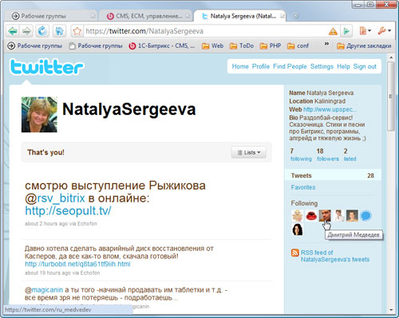
Task: Click Sign out
Action: pyautogui.click(x=365, y=66)
